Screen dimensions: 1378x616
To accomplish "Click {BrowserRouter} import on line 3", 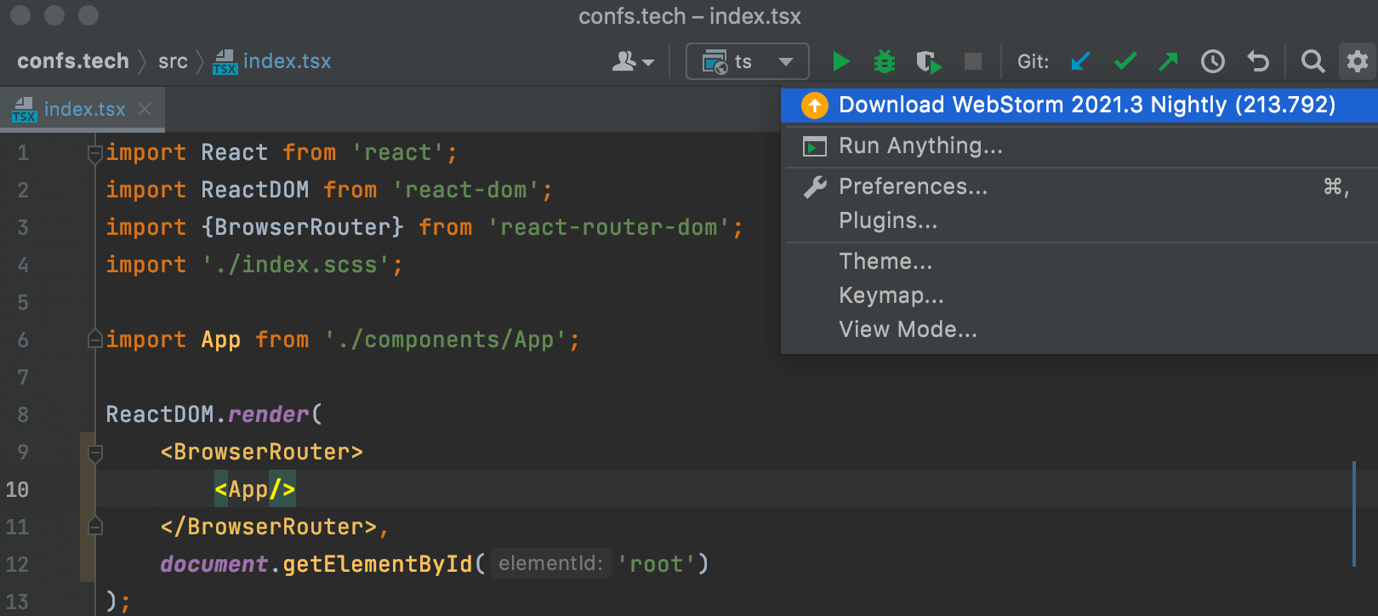I will pyautogui.click(x=303, y=227).
